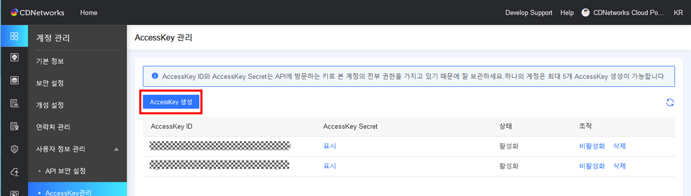691x196 pixels.
Task: Click the CDNetworks logo
Action: click(x=38, y=13)
